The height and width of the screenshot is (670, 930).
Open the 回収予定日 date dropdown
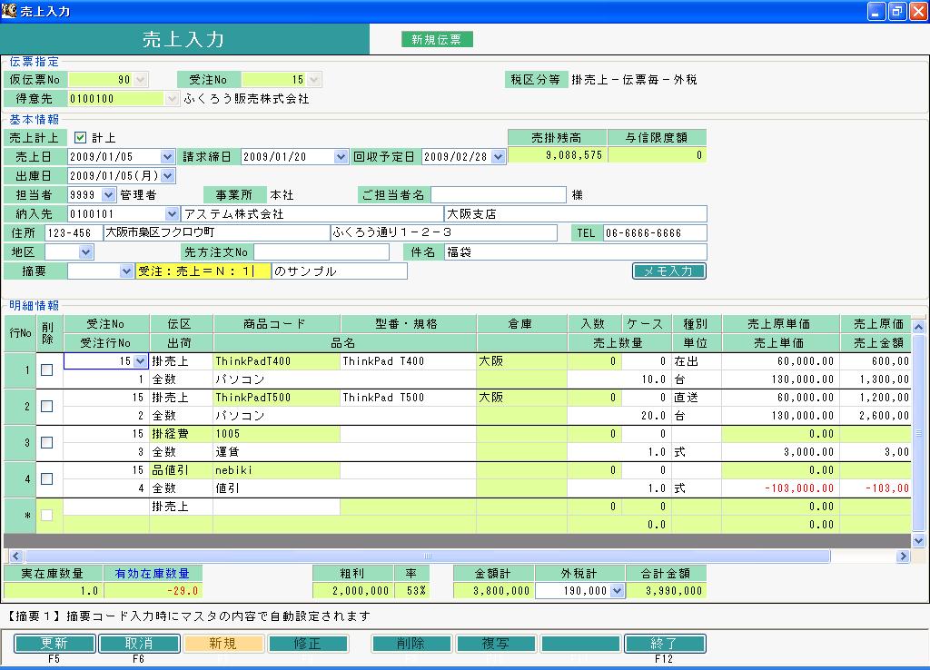[499, 156]
